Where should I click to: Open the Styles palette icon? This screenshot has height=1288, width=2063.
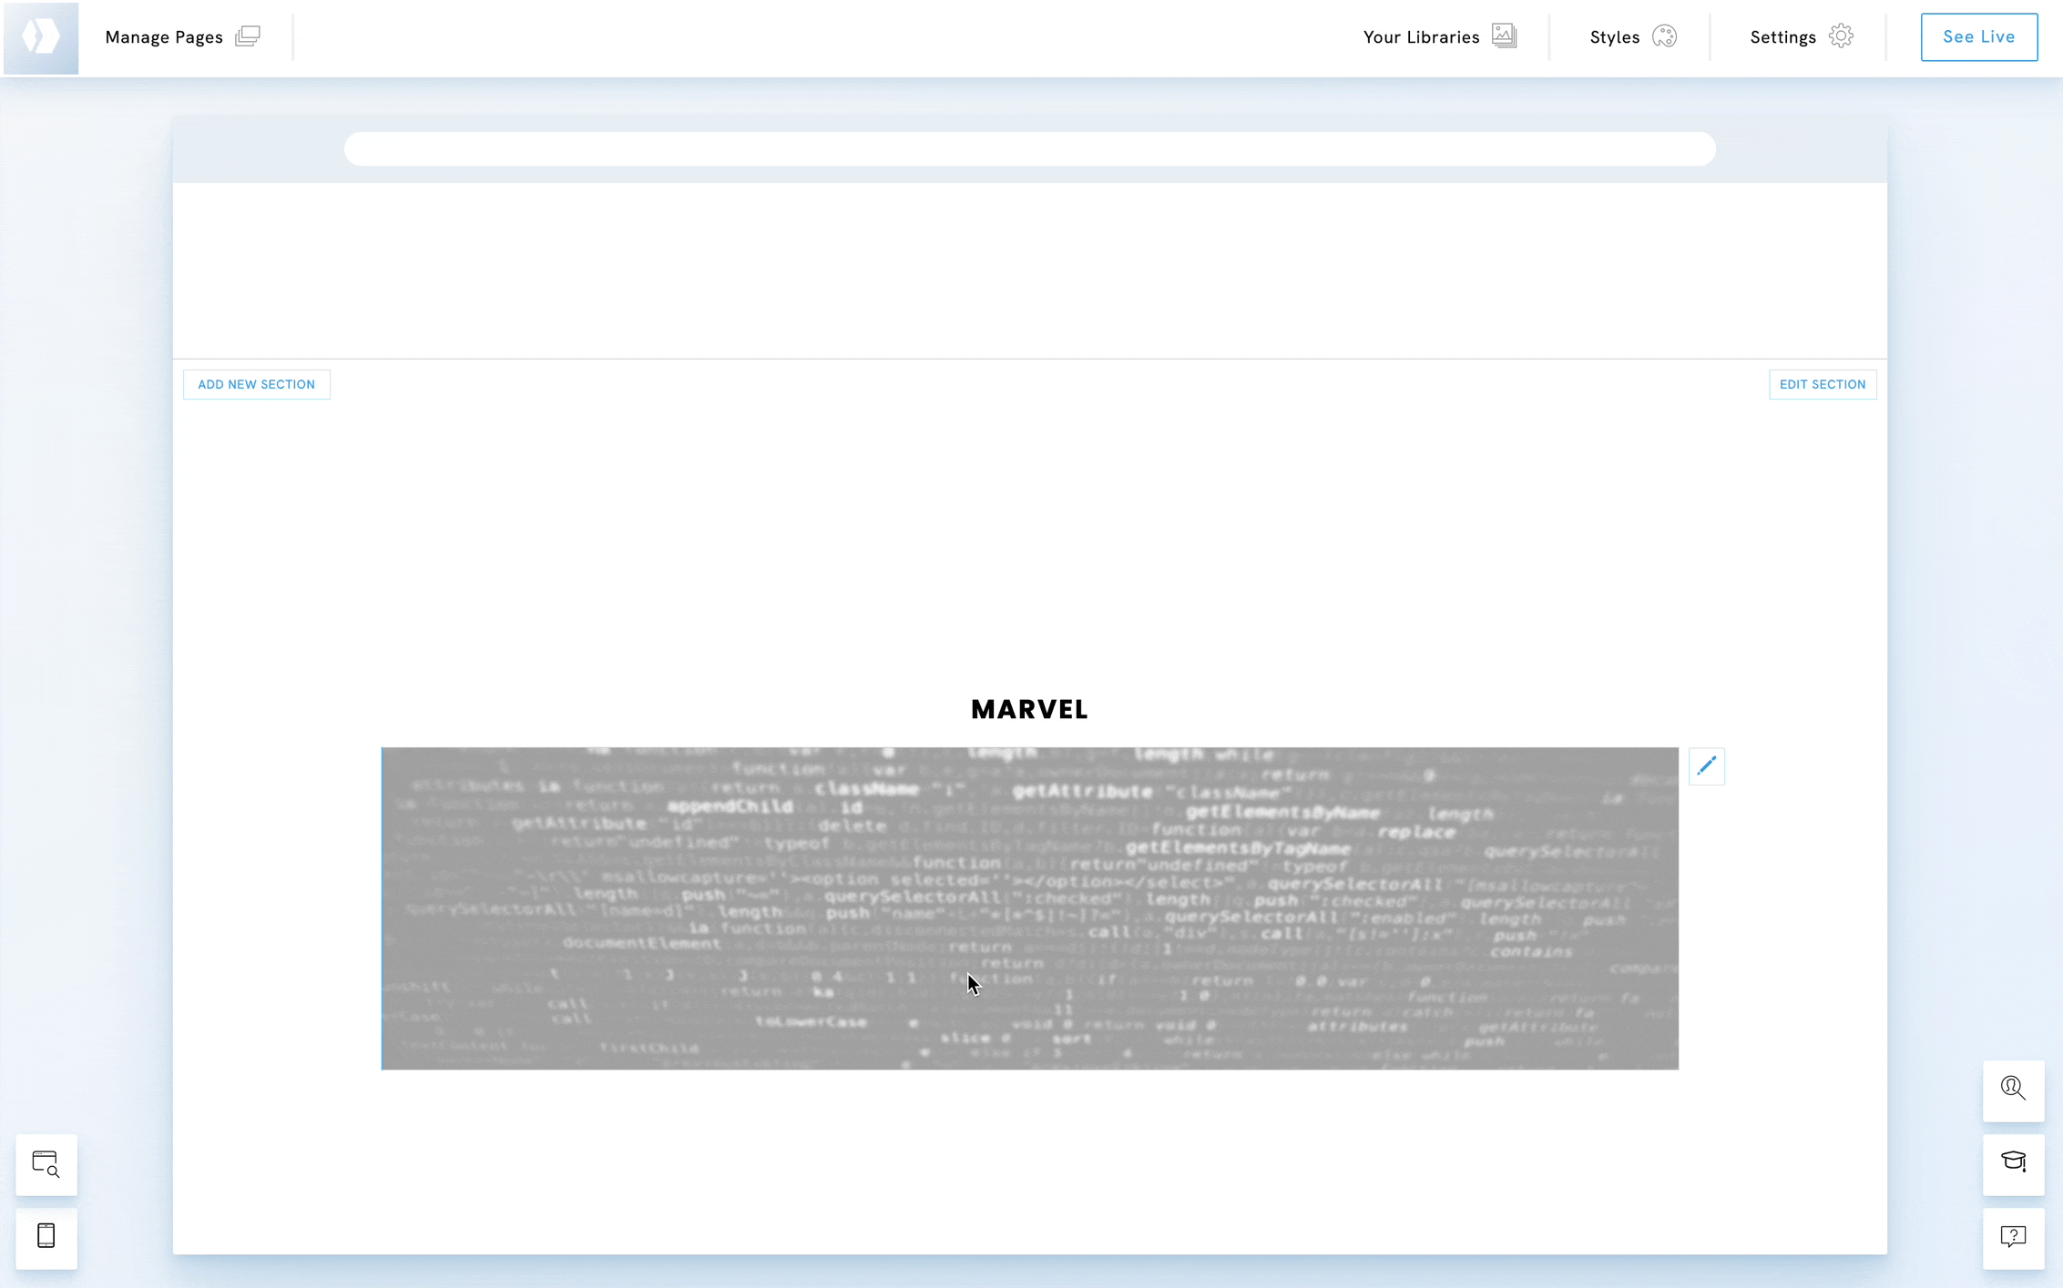1664,36
